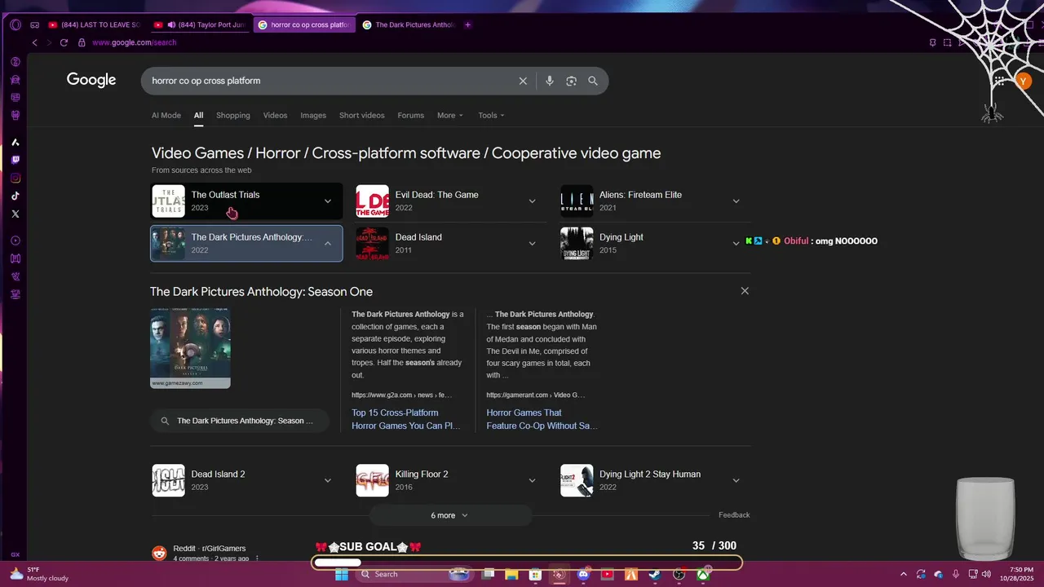Reload the page with refresh icon

tap(64, 42)
